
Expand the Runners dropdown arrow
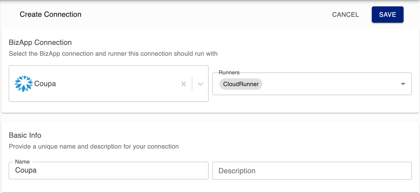tap(403, 84)
